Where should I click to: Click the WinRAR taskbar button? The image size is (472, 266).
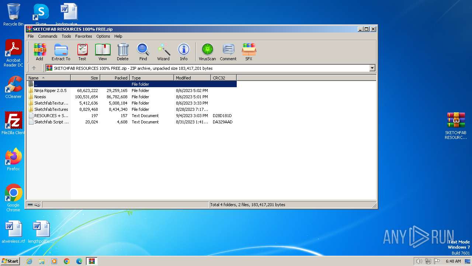(91, 261)
